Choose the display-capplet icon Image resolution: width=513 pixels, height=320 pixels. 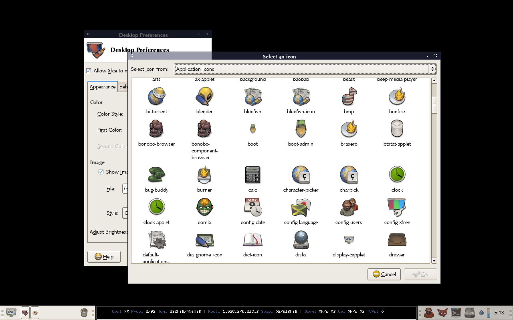point(349,239)
